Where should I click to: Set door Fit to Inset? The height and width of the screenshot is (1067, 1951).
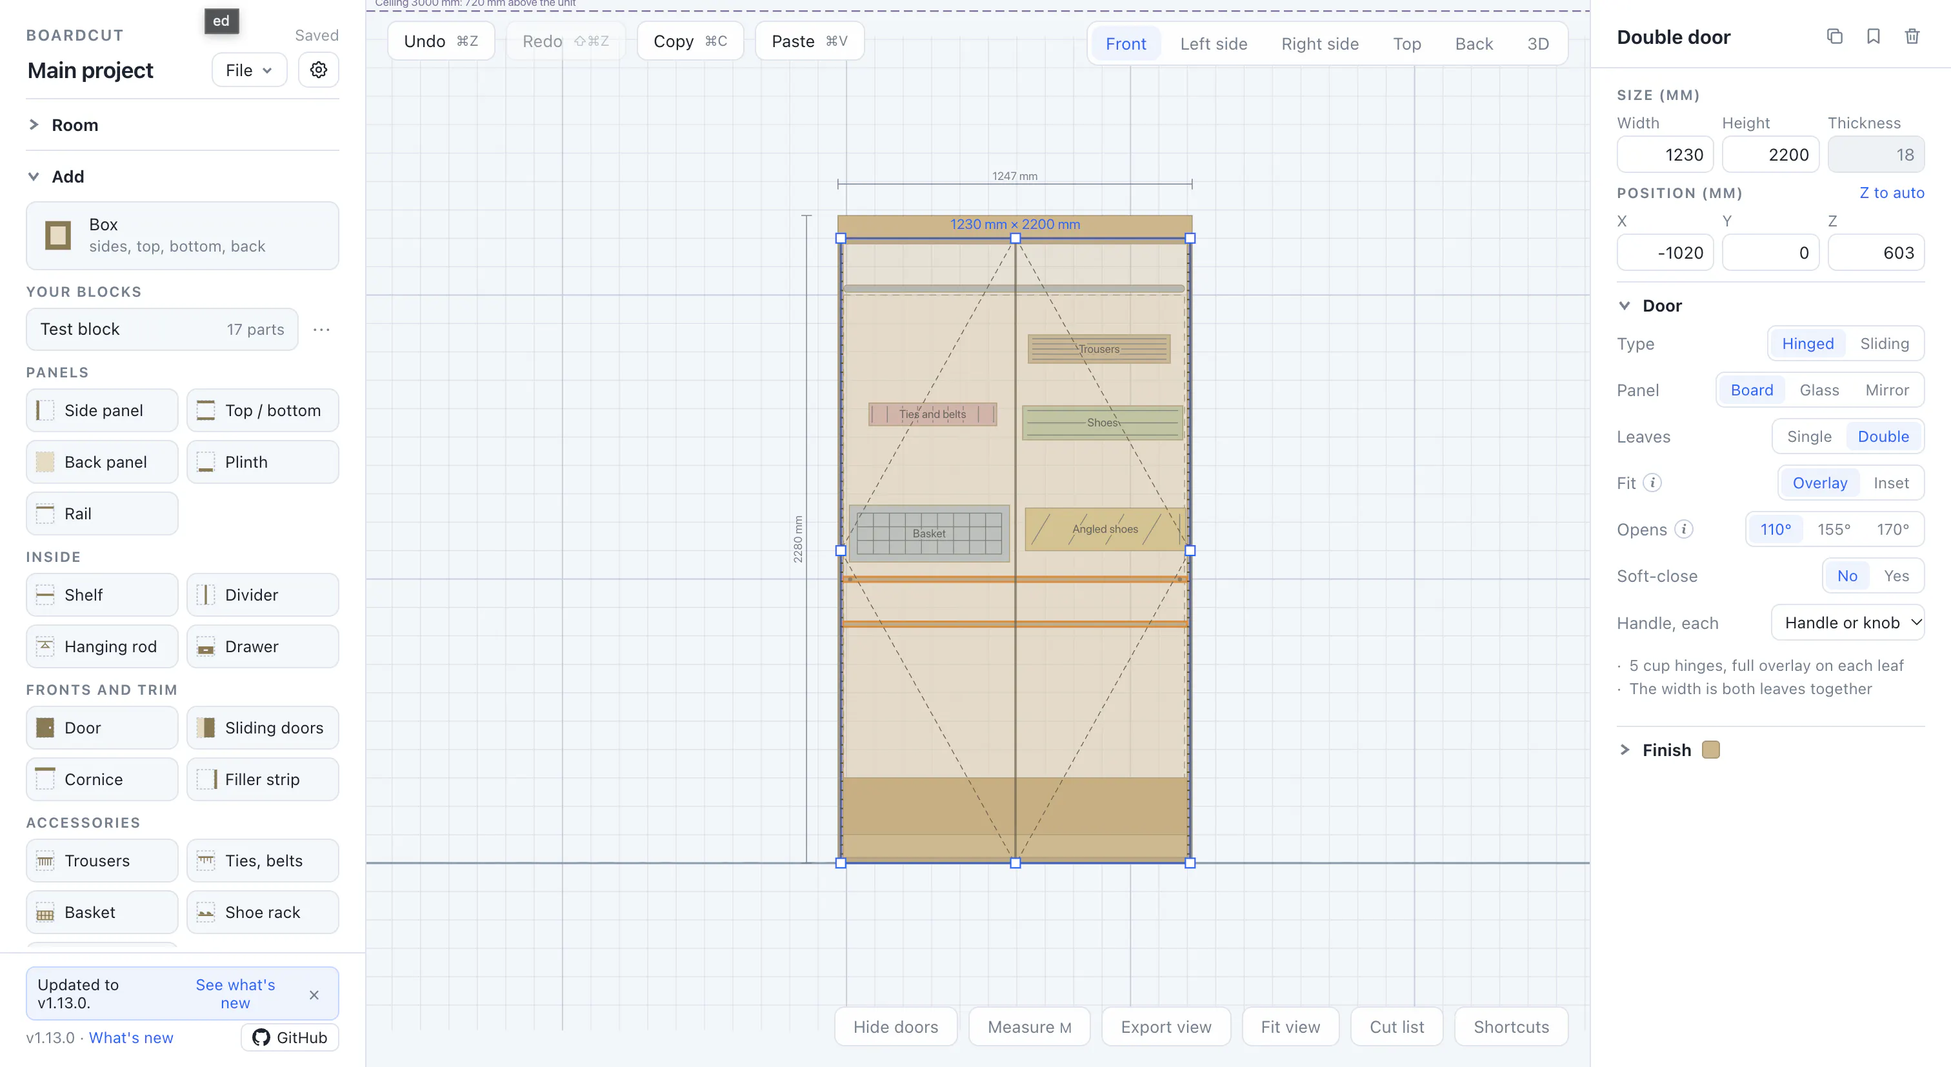pos(1891,483)
